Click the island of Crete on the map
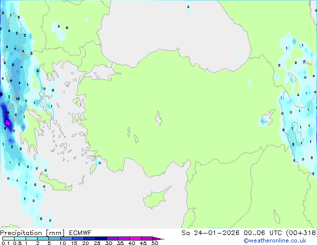317x245 pixels. (55, 183)
